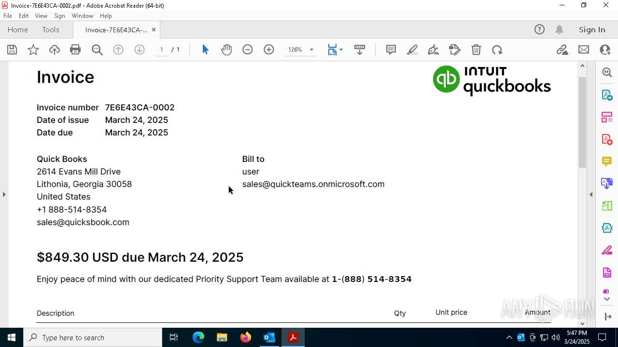This screenshot has width=618, height=347.
Task: Open the pink Fill & Sign sidebar tool
Action: point(607,250)
